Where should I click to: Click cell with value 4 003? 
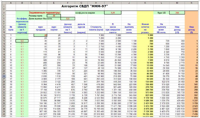coord(81,93)
